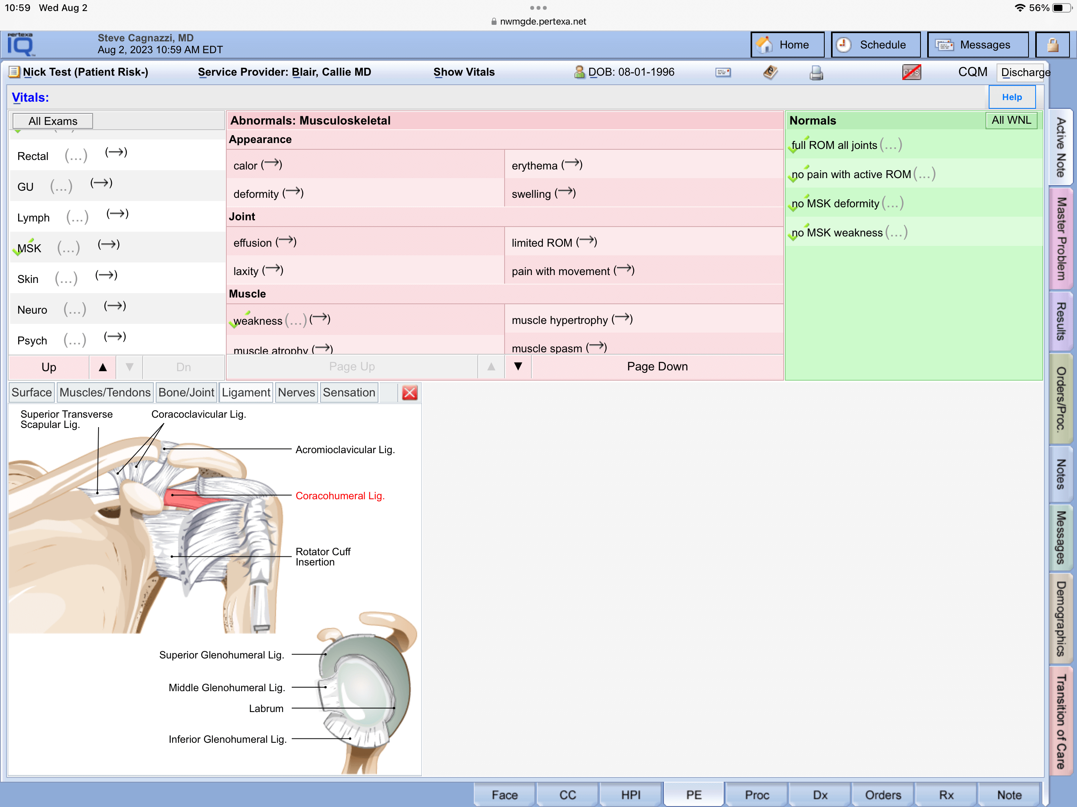
Task: Click the card icon beside DOB
Action: 723,73
